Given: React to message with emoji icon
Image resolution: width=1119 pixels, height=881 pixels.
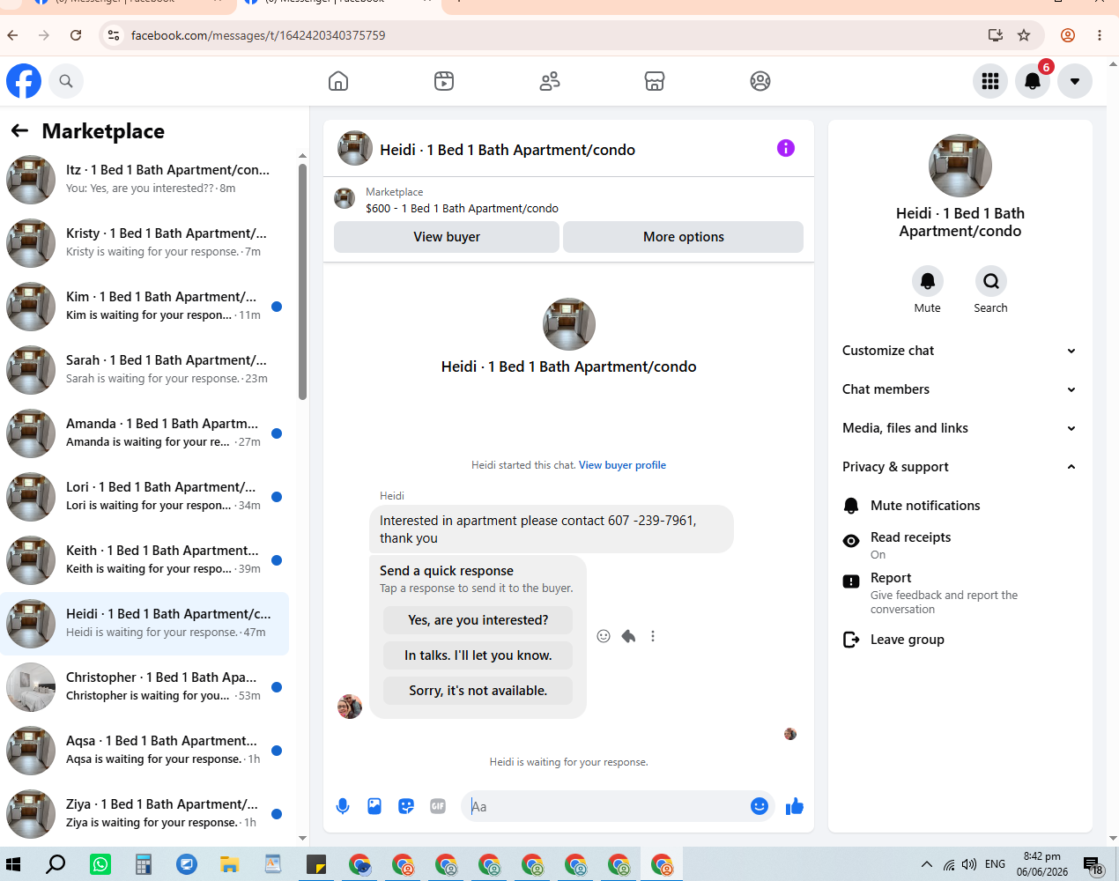Looking at the screenshot, I should click(604, 636).
